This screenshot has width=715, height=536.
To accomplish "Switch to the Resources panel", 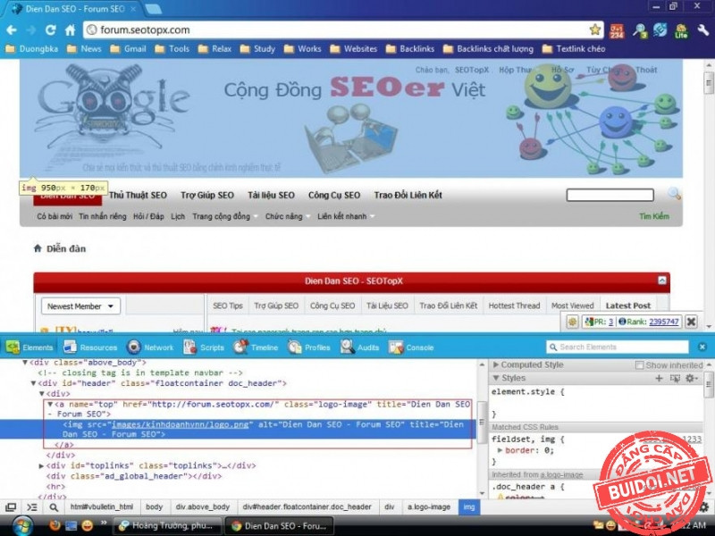I will 90,348.
